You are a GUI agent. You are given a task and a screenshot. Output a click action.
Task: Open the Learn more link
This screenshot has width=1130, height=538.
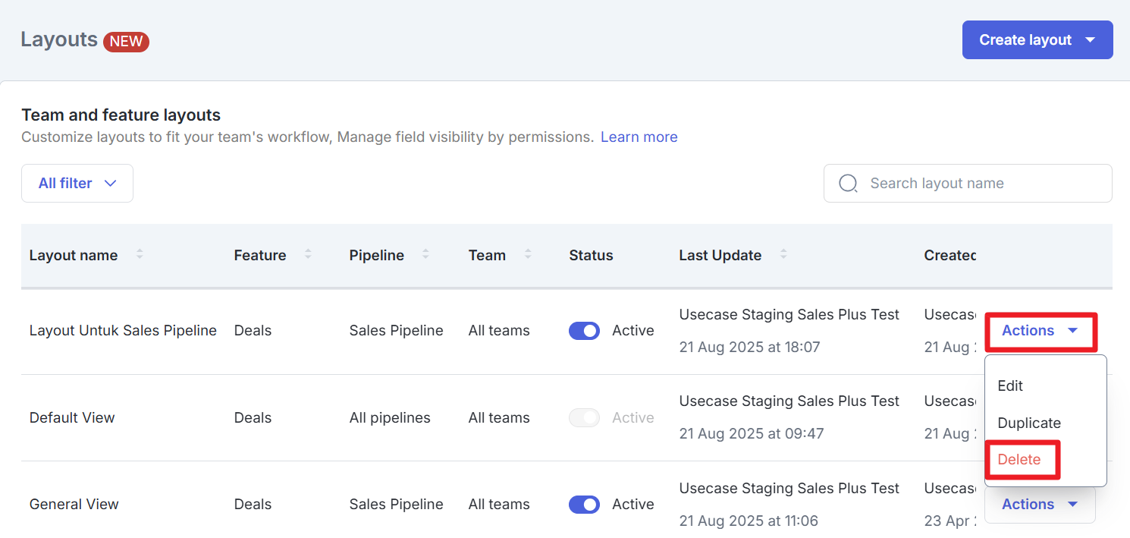639,137
